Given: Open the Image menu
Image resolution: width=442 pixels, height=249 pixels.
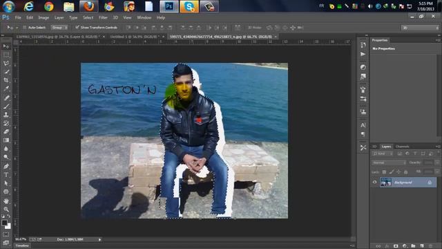Looking at the screenshot, I should tap(44, 17).
